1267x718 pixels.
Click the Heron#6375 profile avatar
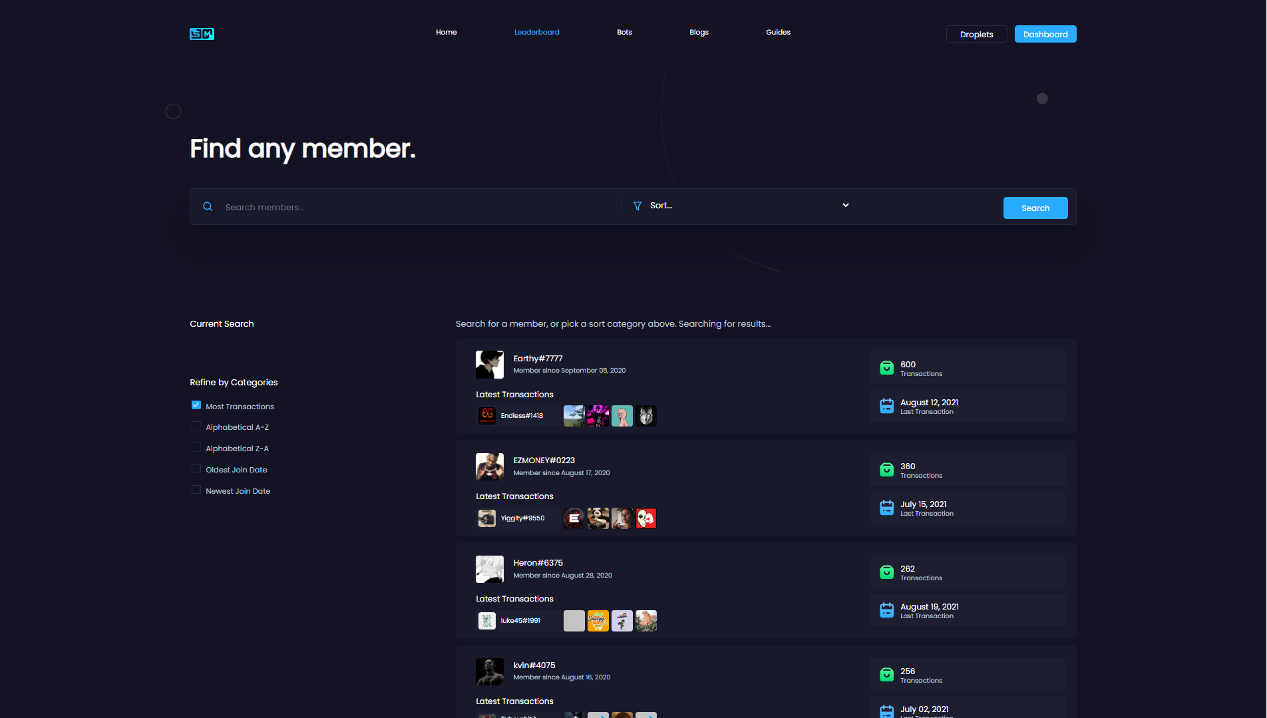point(489,569)
